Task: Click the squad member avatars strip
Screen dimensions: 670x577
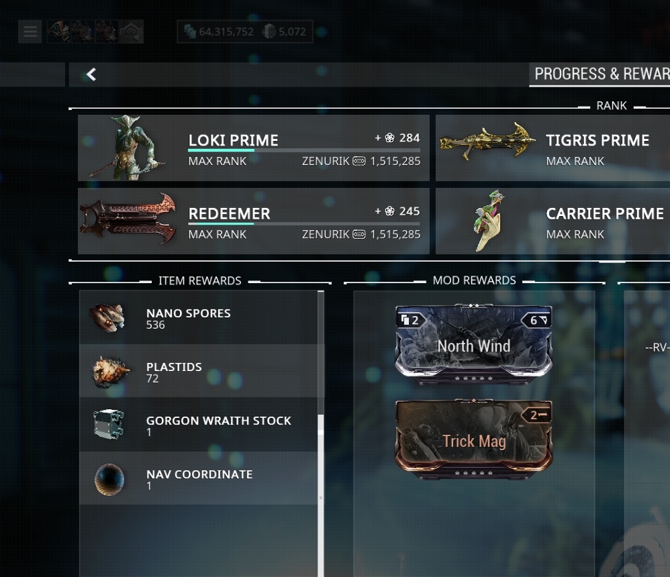Action: [x=95, y=32]
